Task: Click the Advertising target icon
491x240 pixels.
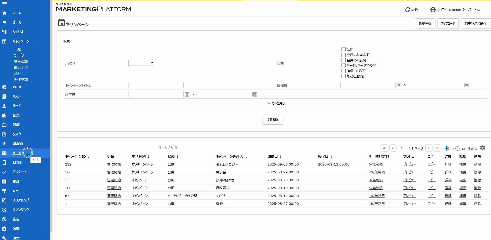Action: pos(4,219)
